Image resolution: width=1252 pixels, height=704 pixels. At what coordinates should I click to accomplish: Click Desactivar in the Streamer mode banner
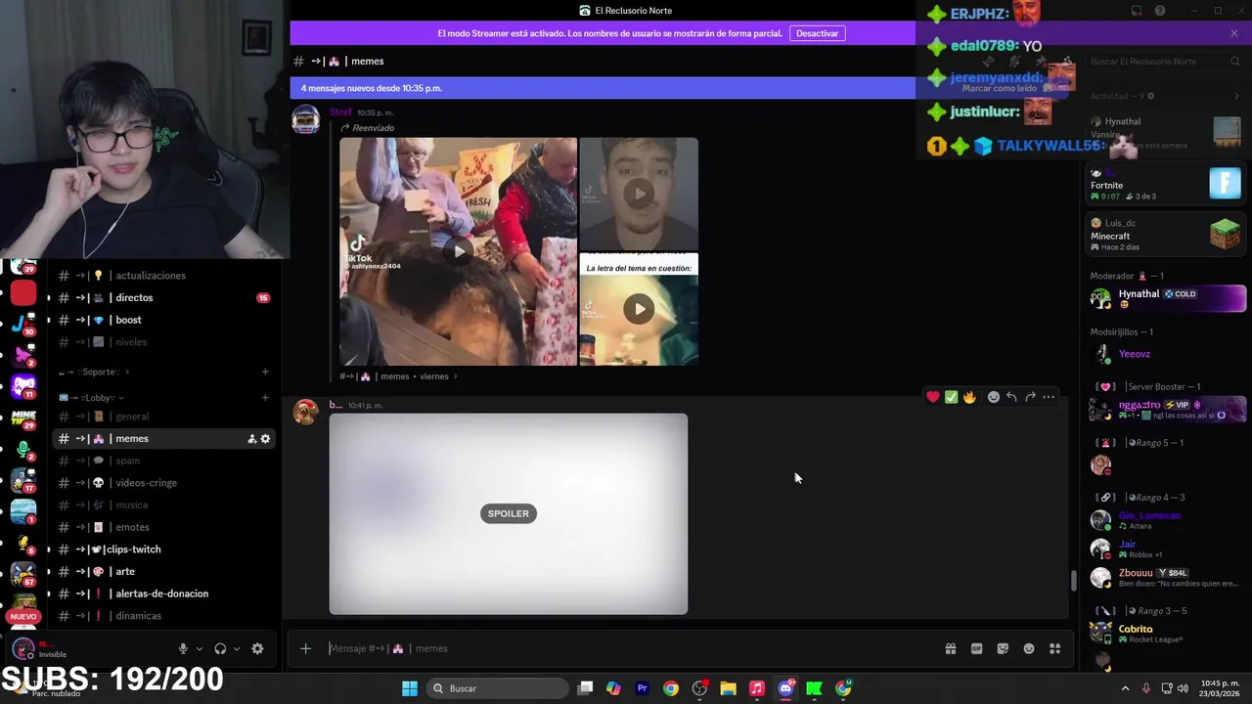pos(817,33)
